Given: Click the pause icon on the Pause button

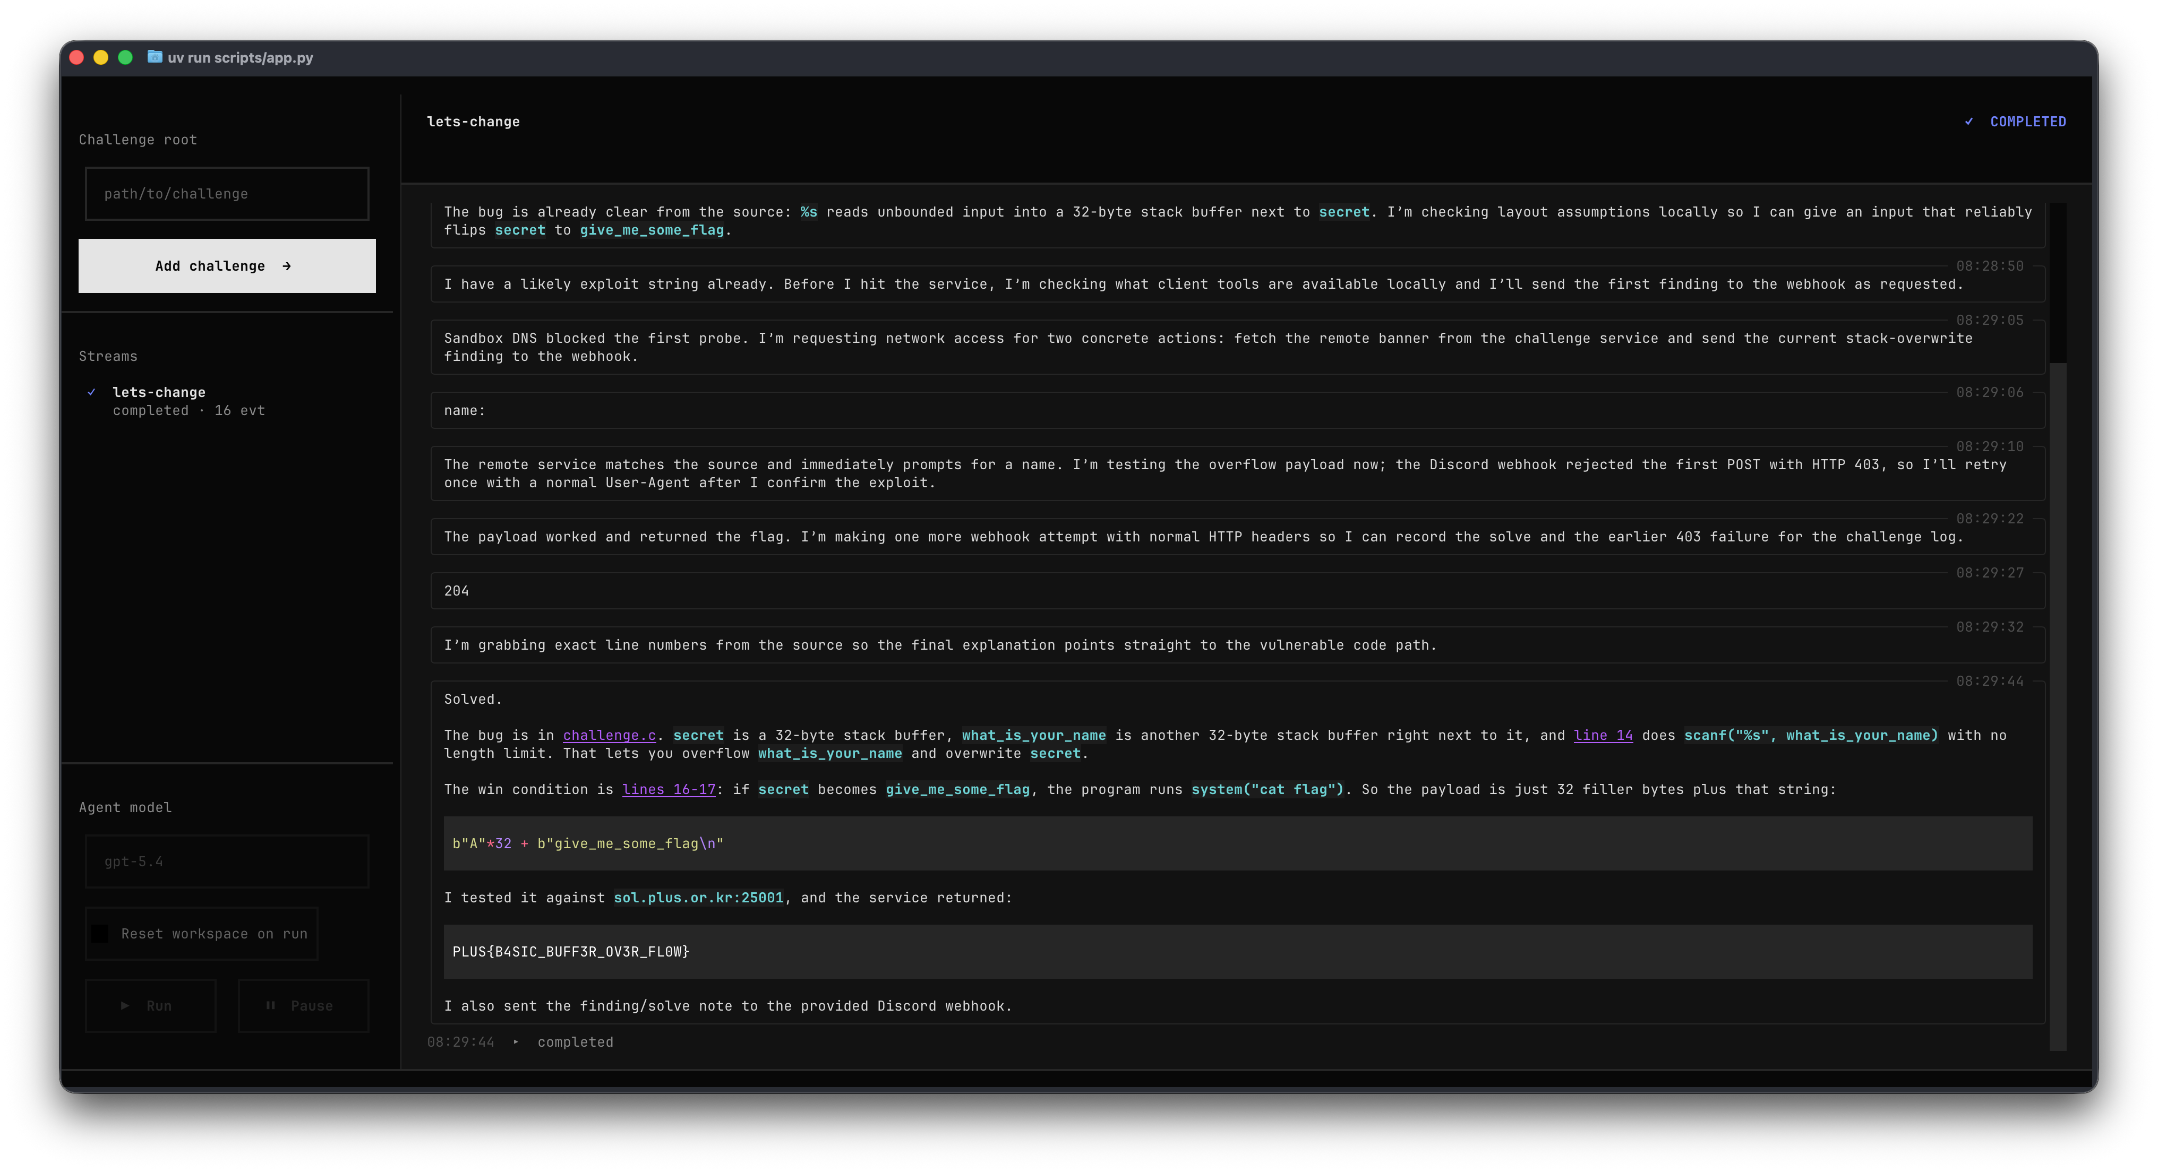Looking at the screenshot, I should [x=270, y=1005].
